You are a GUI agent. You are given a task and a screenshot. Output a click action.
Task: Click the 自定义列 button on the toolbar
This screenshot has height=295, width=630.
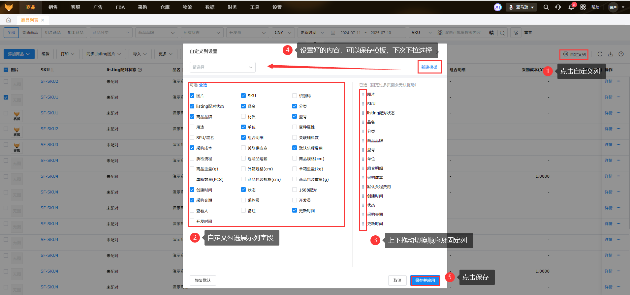click(574, 54)
